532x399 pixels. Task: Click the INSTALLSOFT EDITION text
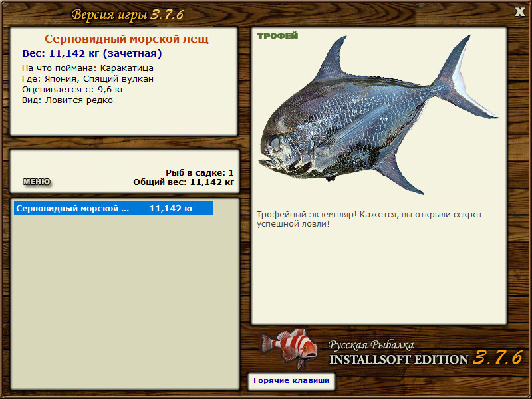[x=399, y=360]
